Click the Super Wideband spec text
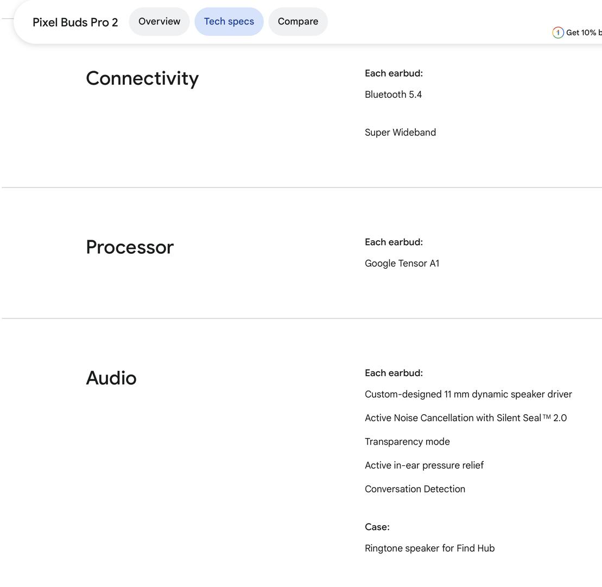This screenshot has width=602, height=587. pos(400,133)
